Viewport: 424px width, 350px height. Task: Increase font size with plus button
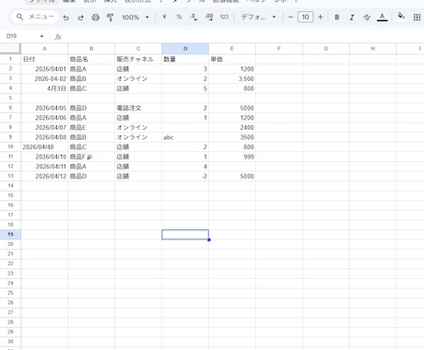point(321,17)
